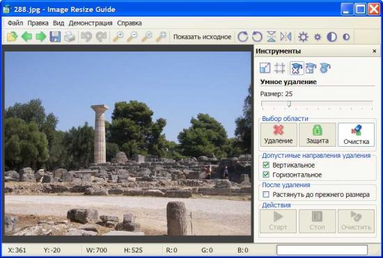Open the Демонстрация menu
This screenshot has height=258, width=383.
(91, 23)
